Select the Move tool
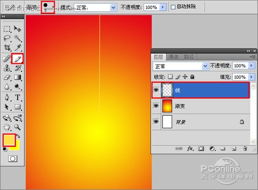The width and height of the screenshot is (258, 190). (x=17, y=29)
